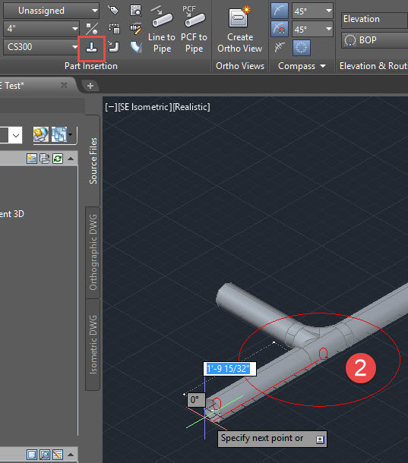This screenshot has width=408, height=463.
Task: Click the [-] viewport controls menu
Action: click(111, 107)
